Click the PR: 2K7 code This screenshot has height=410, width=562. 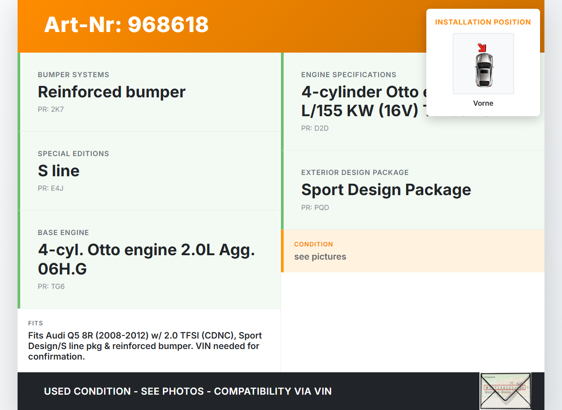(51, 109)
